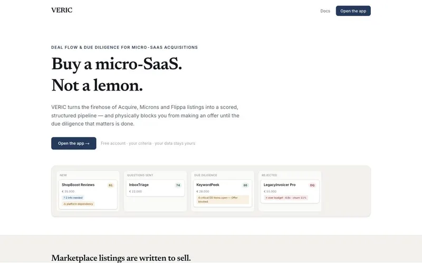
Task: Open the InboxTriage card
Action: point(155,188)
